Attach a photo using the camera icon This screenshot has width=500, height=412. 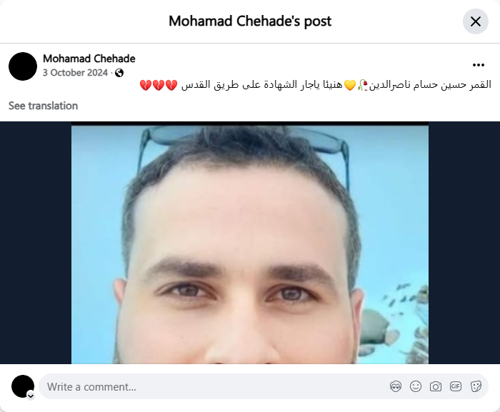(436, 386)
